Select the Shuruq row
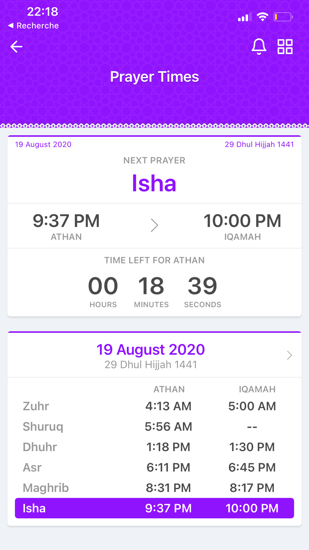Viewport: 309px width, 550px height. click(x=154, y=427)
